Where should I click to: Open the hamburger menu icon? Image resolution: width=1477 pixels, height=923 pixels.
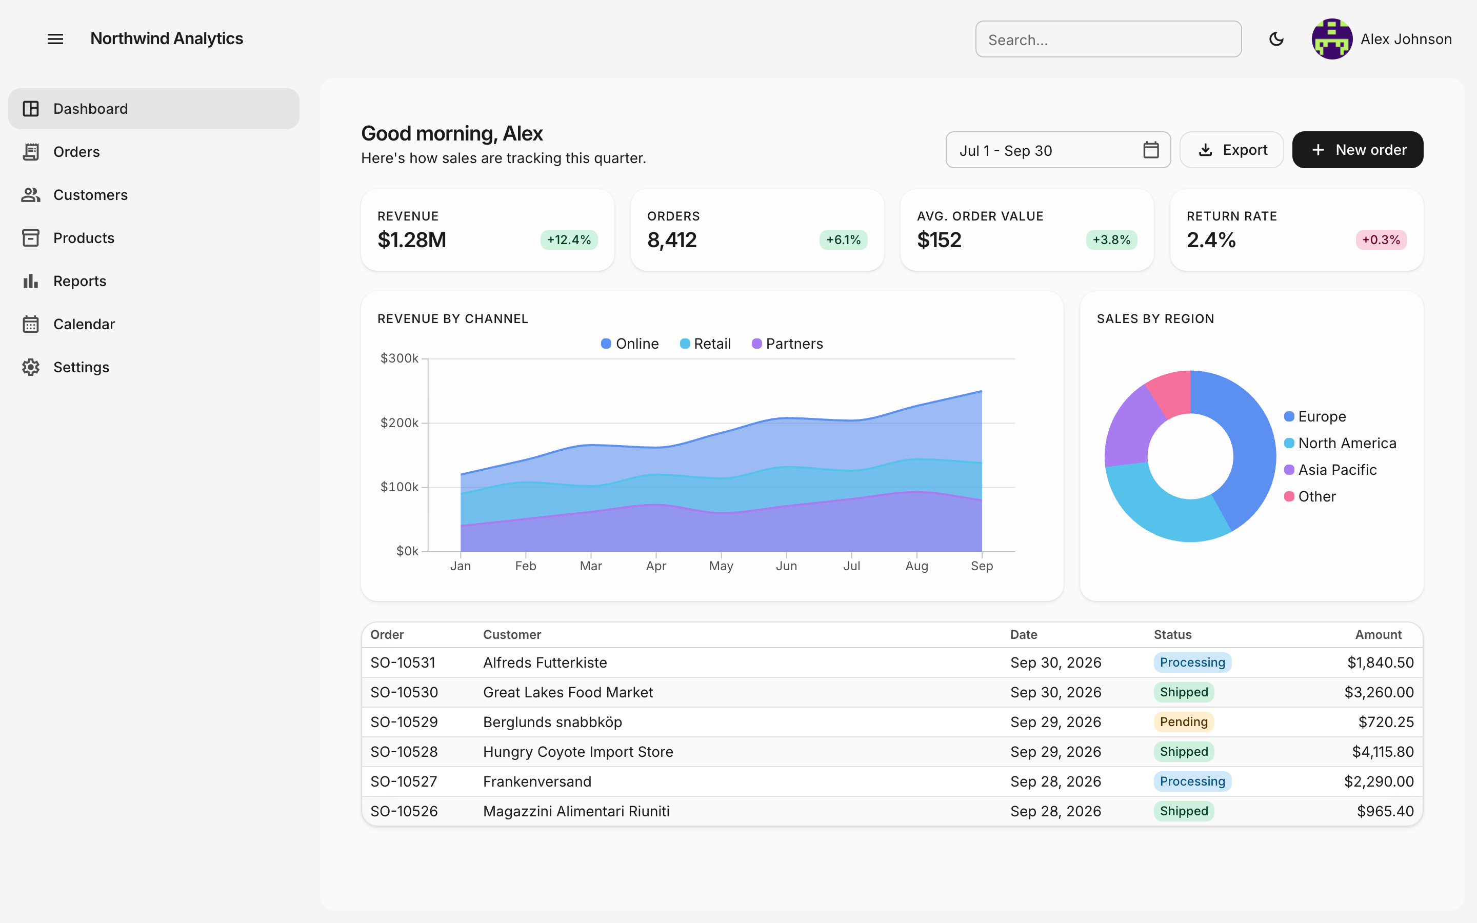[55, 39]
